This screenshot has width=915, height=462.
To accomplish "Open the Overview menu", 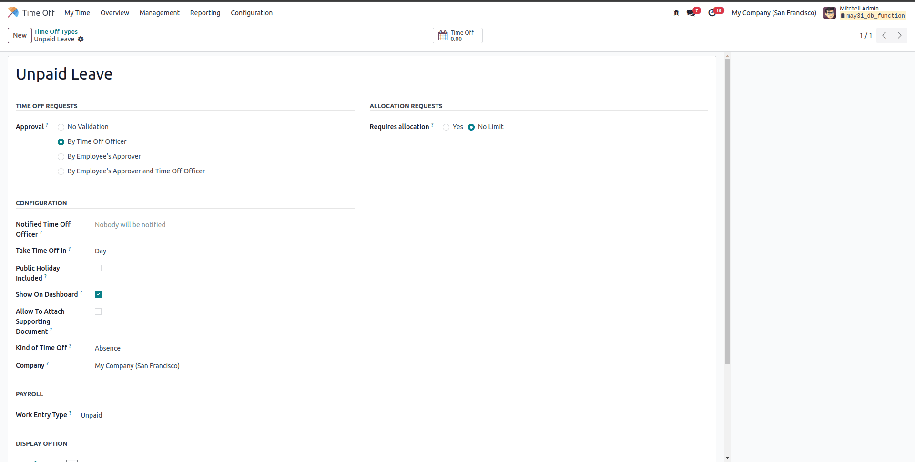I will pos(115,13).
